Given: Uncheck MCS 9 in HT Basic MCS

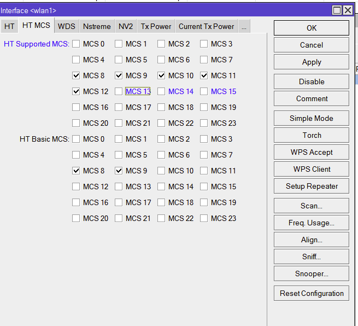Looking at the screenshot, I should (x=119, y=171).
